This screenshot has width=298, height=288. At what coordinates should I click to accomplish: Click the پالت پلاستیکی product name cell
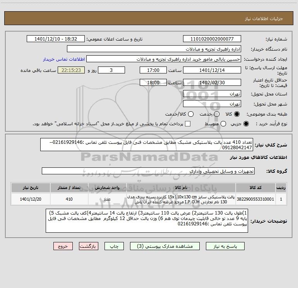pos(181,199)
